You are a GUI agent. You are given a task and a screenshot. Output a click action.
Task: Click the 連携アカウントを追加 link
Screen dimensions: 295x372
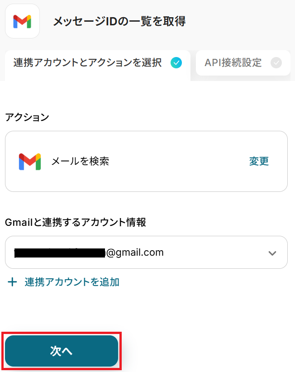click(x=72, y=282)
